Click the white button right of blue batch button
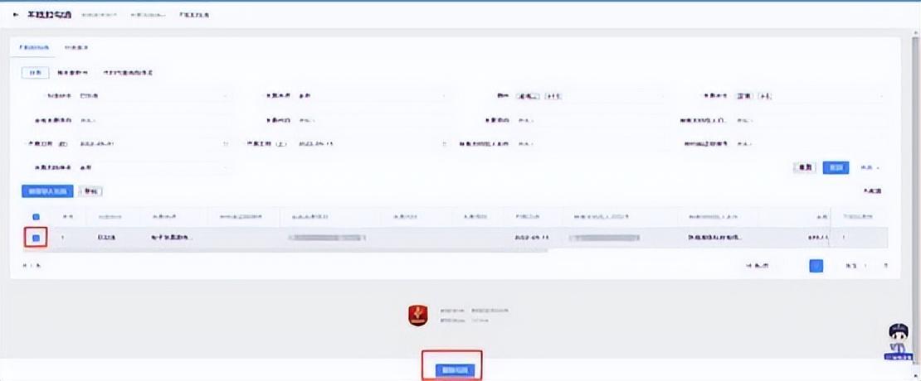The width and height of the screenshot is (921, 381). click(91, 191)
